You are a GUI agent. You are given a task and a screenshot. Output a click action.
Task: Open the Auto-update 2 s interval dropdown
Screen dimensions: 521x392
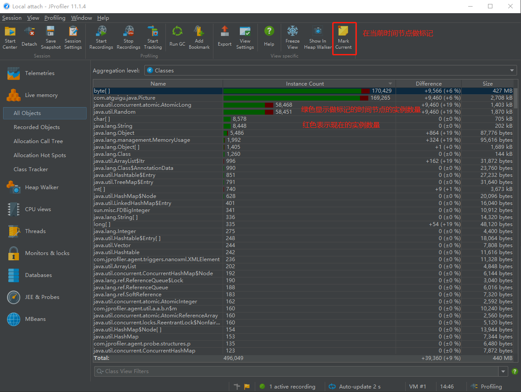(x=355, y=386)
